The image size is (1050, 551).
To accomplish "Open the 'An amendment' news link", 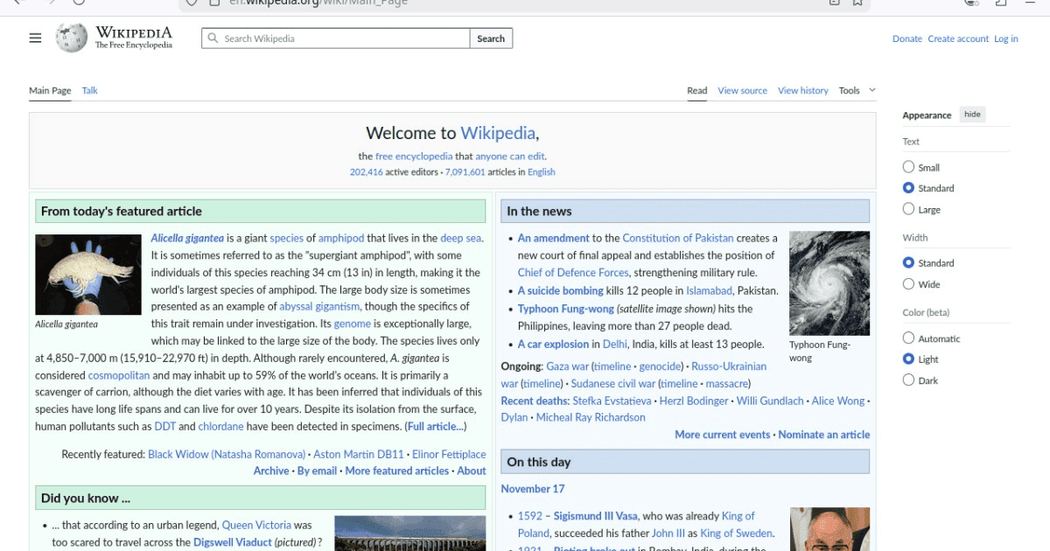I will (553, 238).
